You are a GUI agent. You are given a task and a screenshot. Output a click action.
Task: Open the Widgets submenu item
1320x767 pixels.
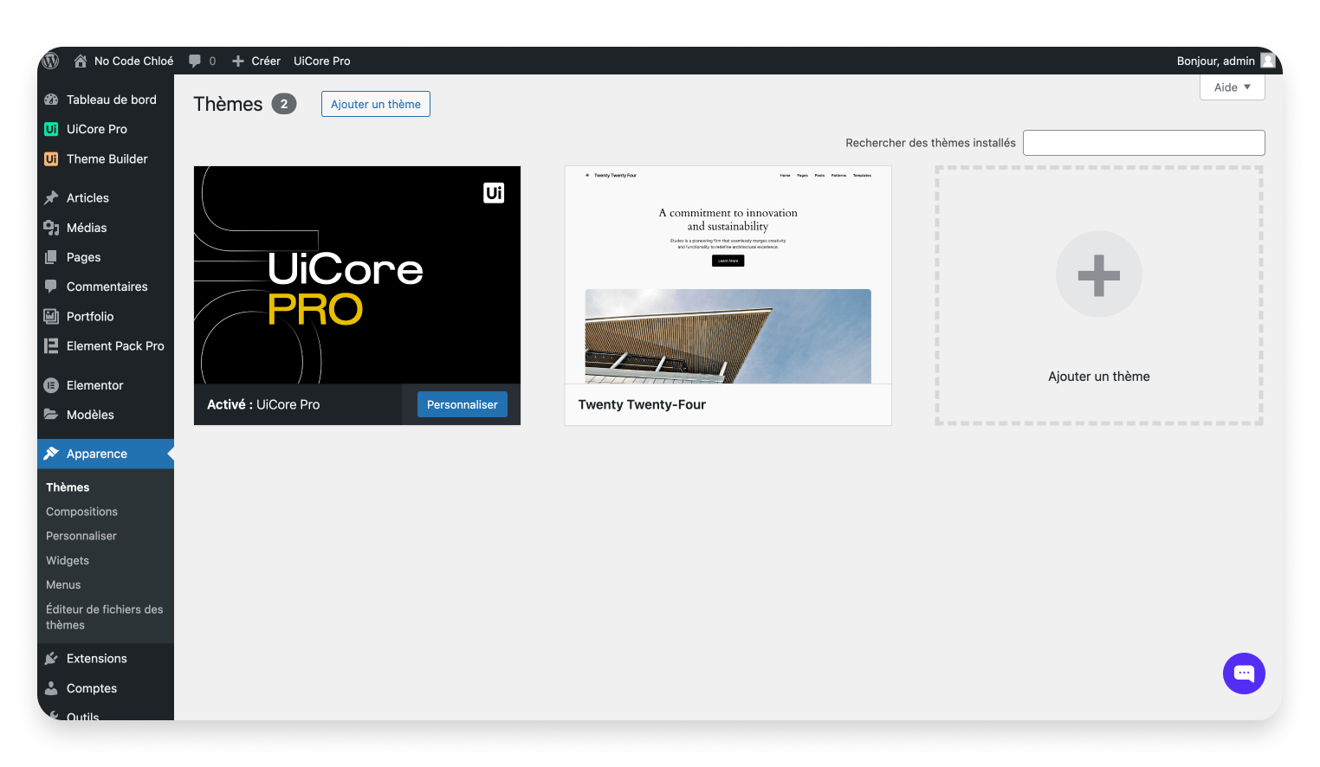point(68,560)
